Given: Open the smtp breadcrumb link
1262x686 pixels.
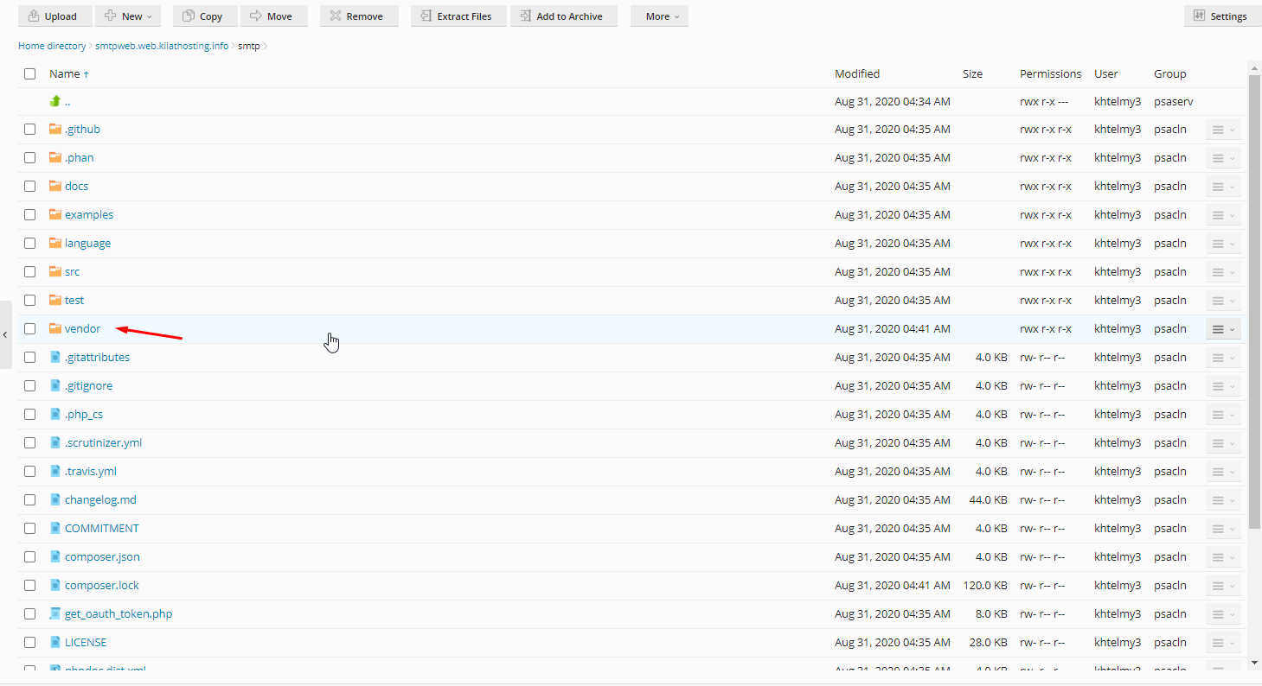Looking at the screenshot, I should pyautogui.click(x=248, y=45).
